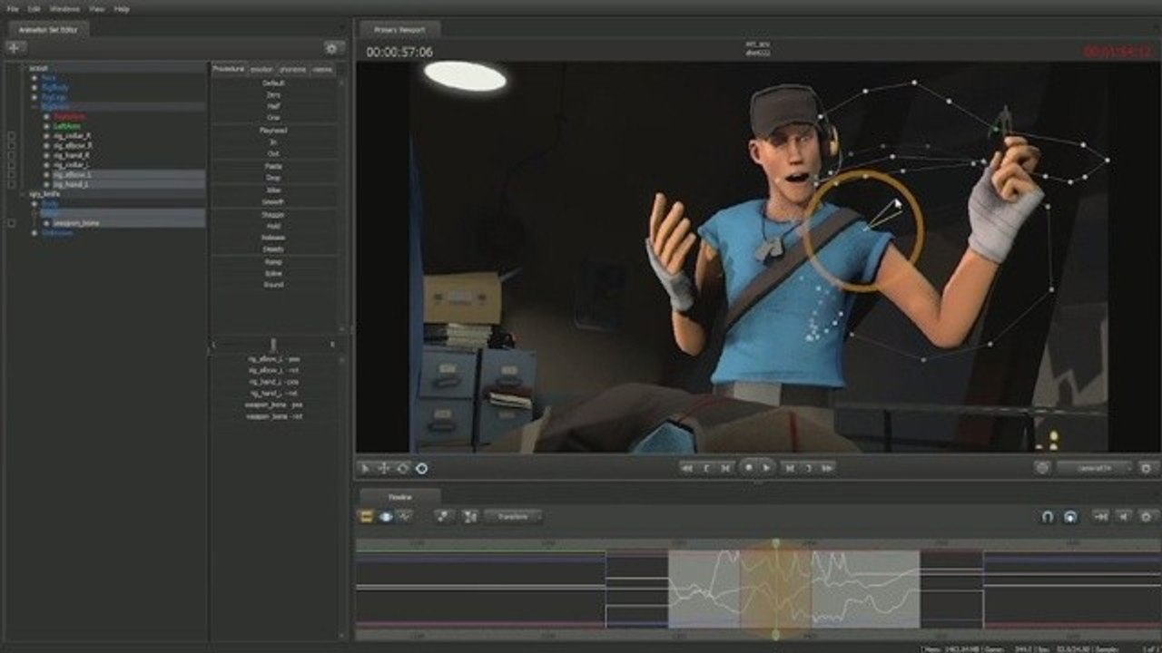This screenshot has height=653, width=1162.
Task: Select the rotate manipulator tool
Action: click(403, 468)
